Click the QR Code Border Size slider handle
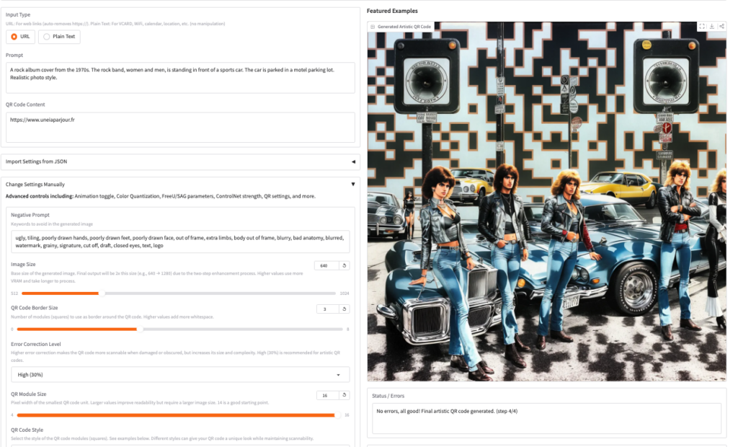 [139, 329]
